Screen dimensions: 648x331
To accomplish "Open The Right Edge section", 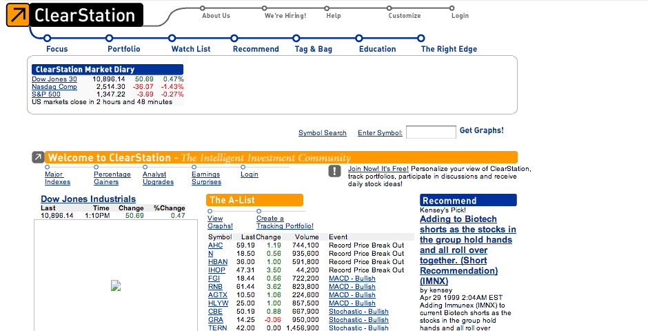I will (x=449, y=49).
